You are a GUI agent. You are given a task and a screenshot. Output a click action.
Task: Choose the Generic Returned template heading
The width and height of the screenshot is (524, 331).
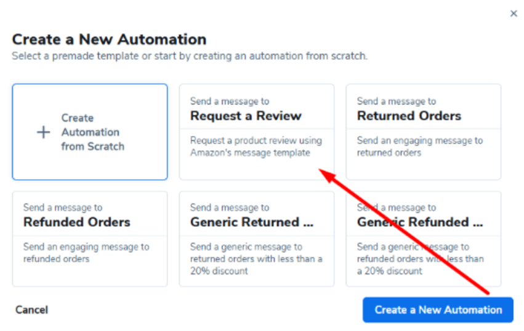pyautogui.click(x=252, y=222)
